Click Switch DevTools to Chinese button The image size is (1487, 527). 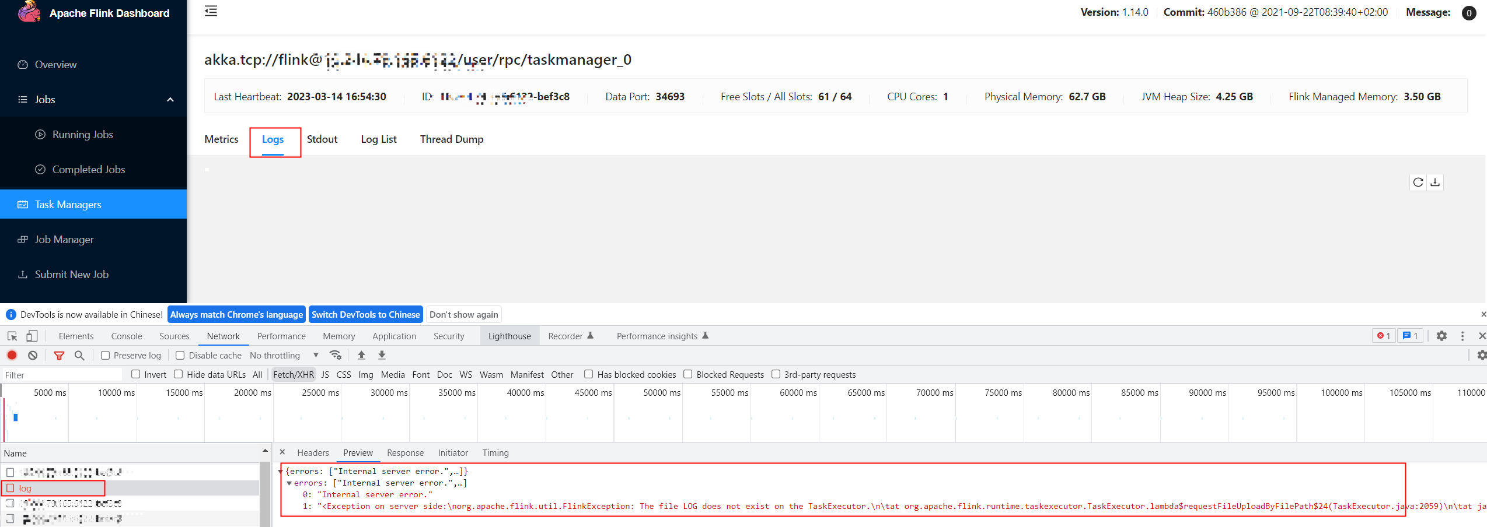point(366,315)
